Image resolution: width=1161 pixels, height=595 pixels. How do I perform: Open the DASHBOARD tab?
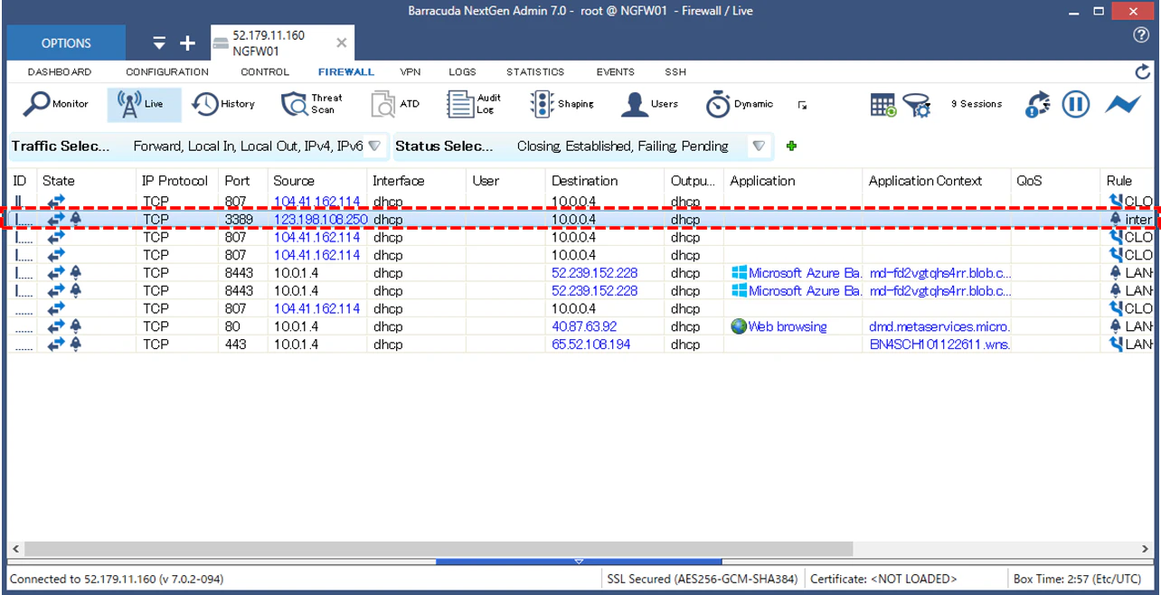point(60,72)
